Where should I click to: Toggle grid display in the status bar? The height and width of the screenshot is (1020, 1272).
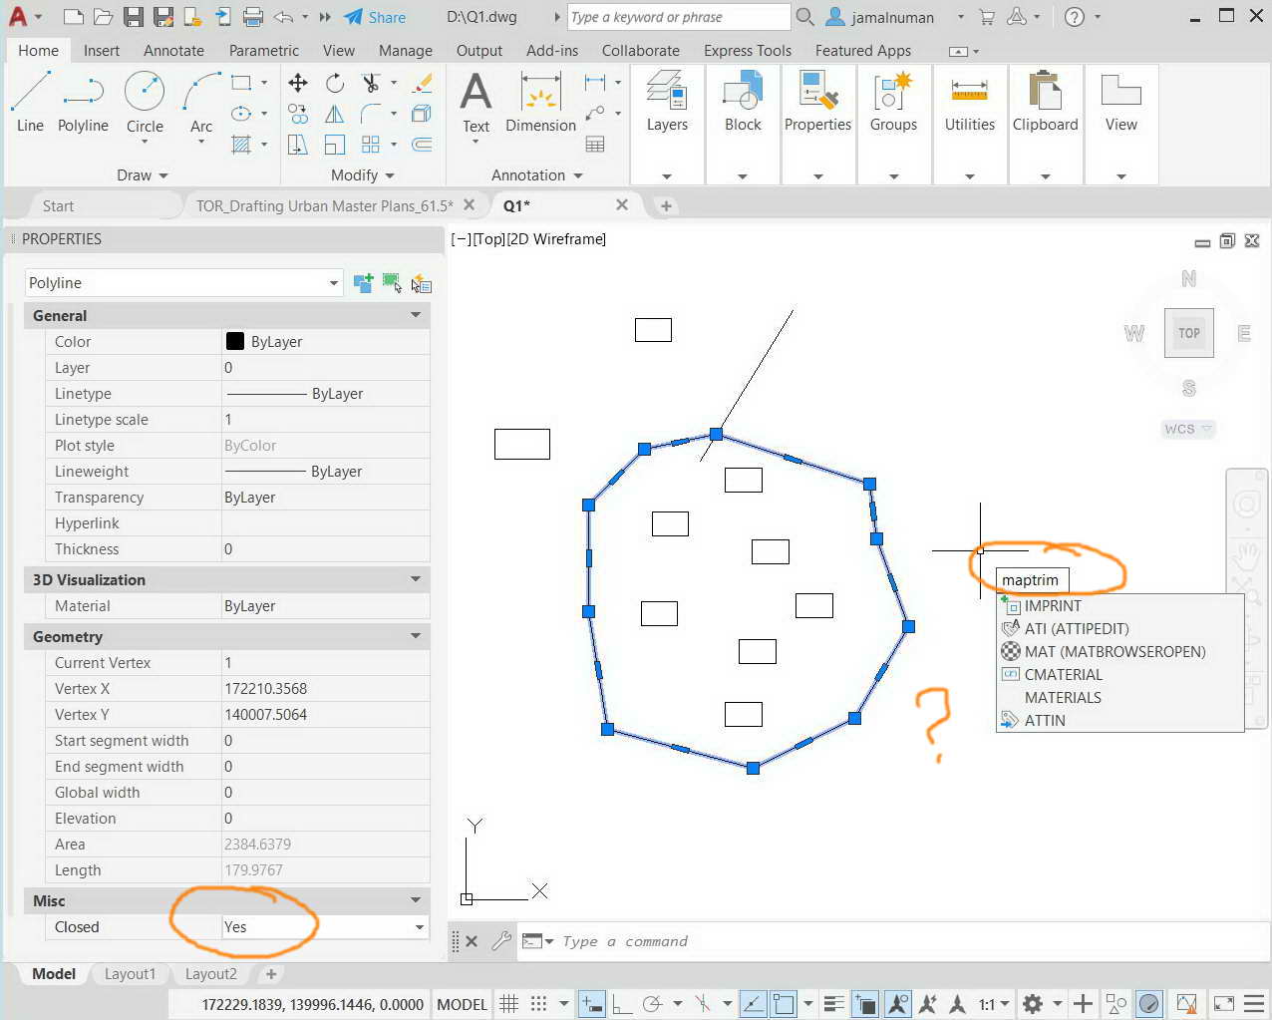coord(508,1004)
